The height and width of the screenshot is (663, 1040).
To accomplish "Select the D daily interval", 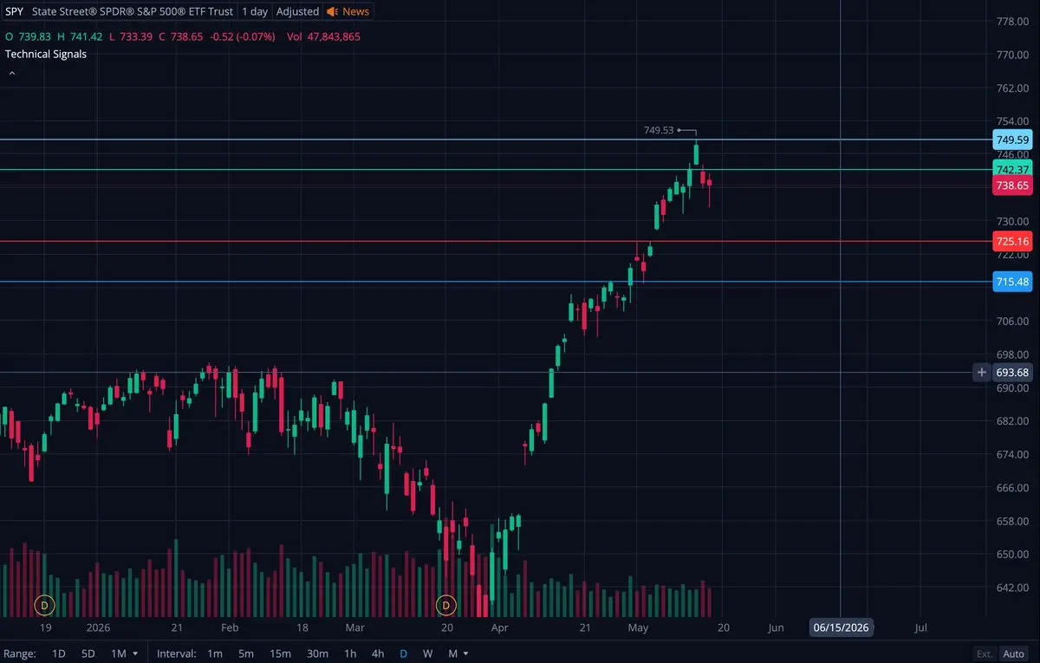I will point(403,653).
